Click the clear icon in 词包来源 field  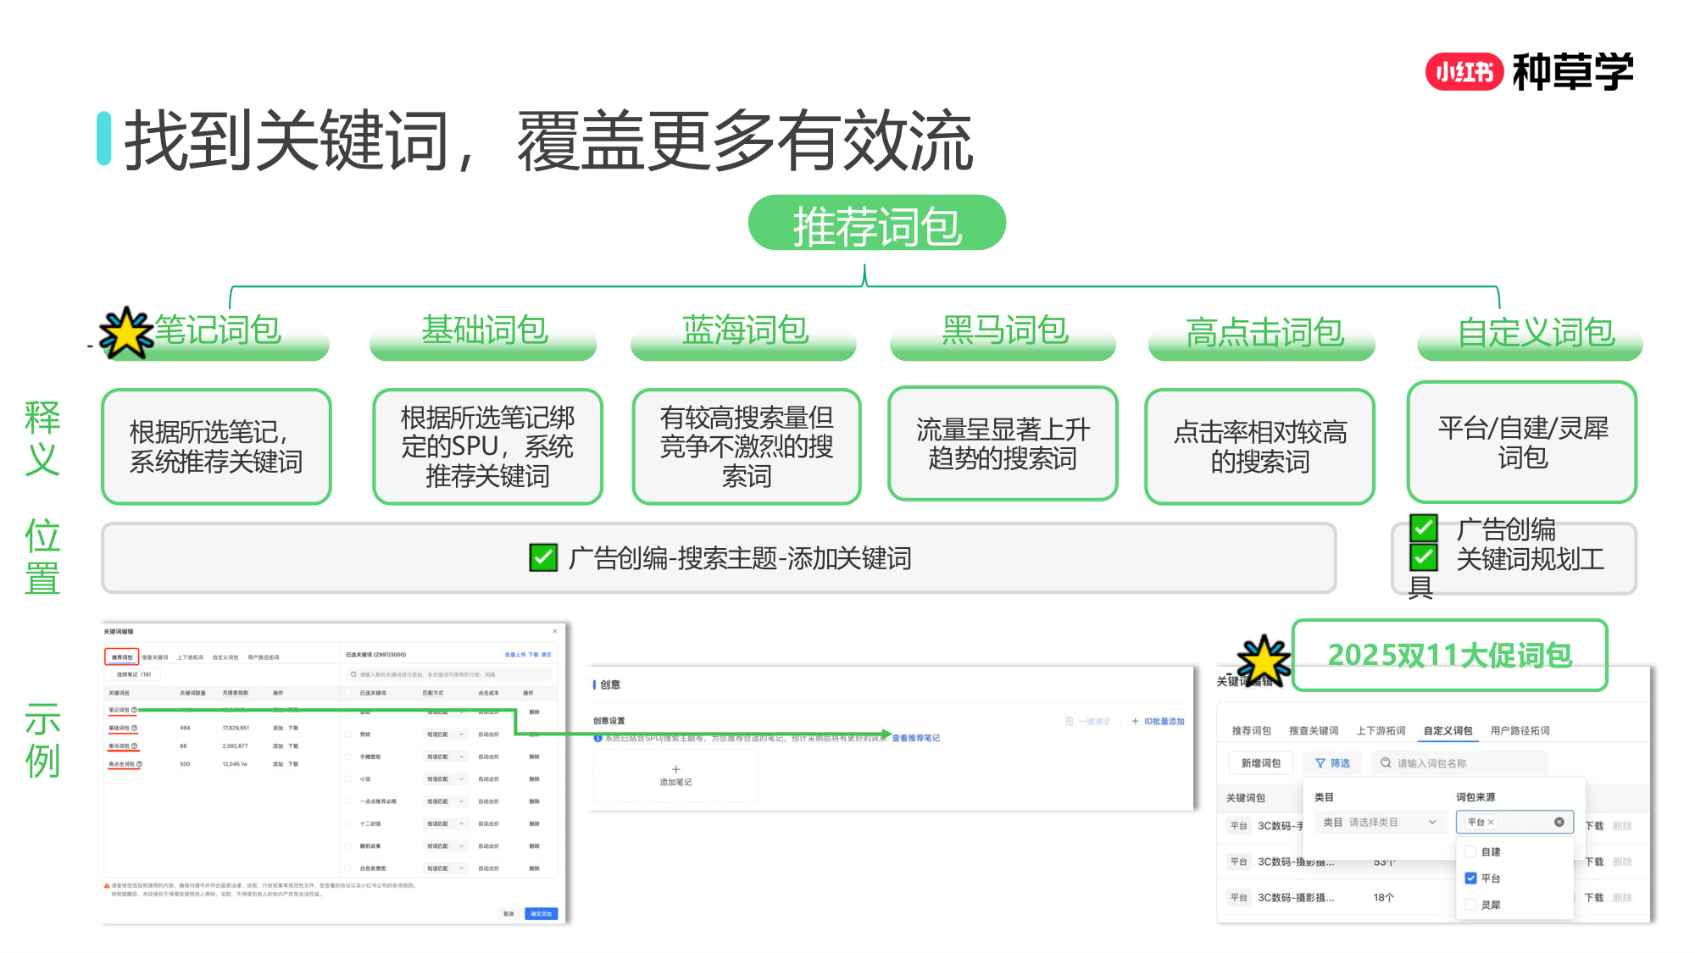click(x=1559, y=822)
